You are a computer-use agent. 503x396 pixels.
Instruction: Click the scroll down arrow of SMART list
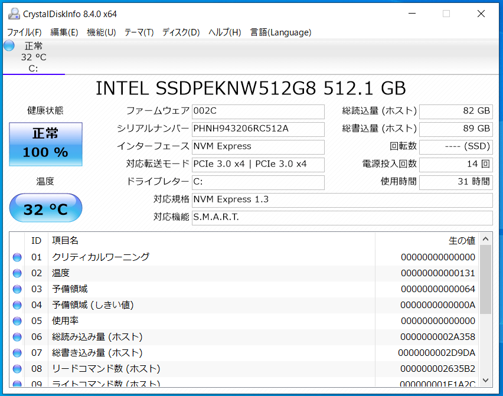pyautogui.click(x=485, y=380)
